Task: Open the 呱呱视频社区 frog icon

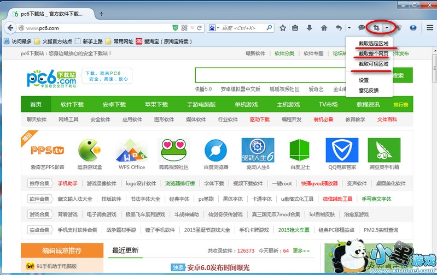Action: click(x=173, y=151)
